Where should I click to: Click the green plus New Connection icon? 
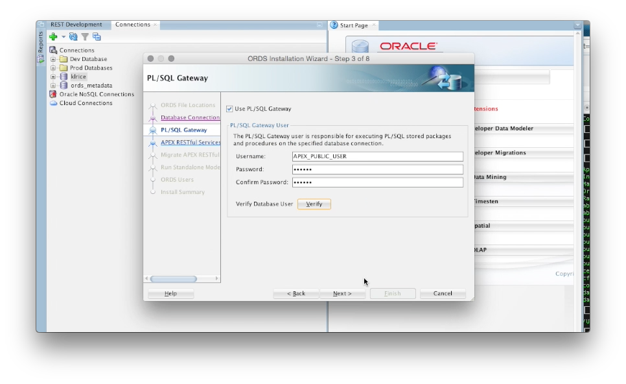point(53,37)
